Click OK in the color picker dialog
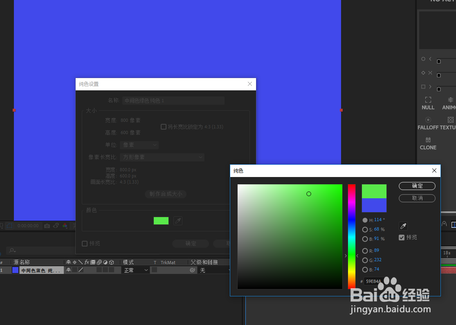Viewport: 456px width, 325px height. [x=417, y=186]
